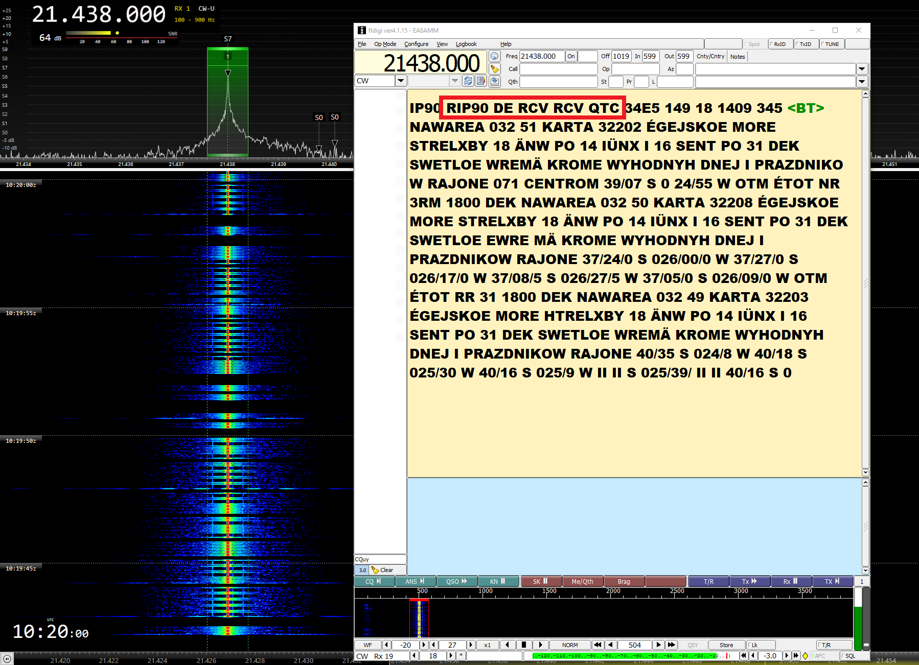Click the fast-forward arrows right of 504
This screenshot has height=665, width=919.
pos(672,645)
